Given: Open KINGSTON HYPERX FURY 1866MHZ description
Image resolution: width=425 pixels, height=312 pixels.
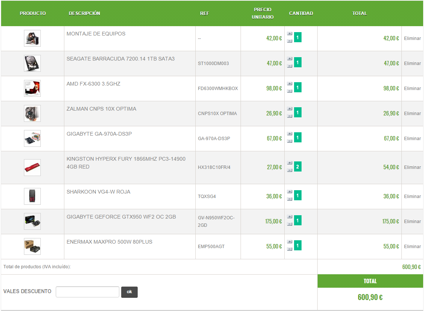Looking at the screenshot, I should pos(126,163).
